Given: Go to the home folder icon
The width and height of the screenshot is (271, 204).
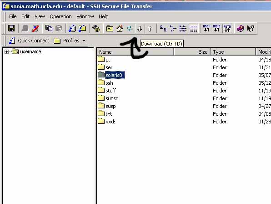Looking at the screenshot, I should [120, 28].
